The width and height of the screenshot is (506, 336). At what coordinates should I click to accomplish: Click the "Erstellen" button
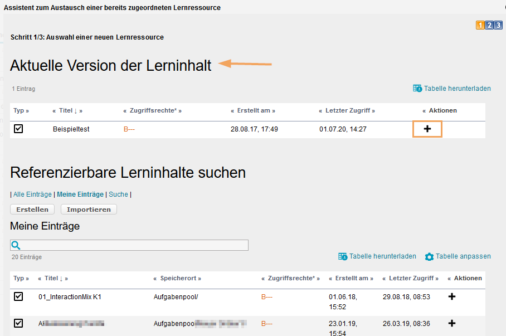click(32, 209)
